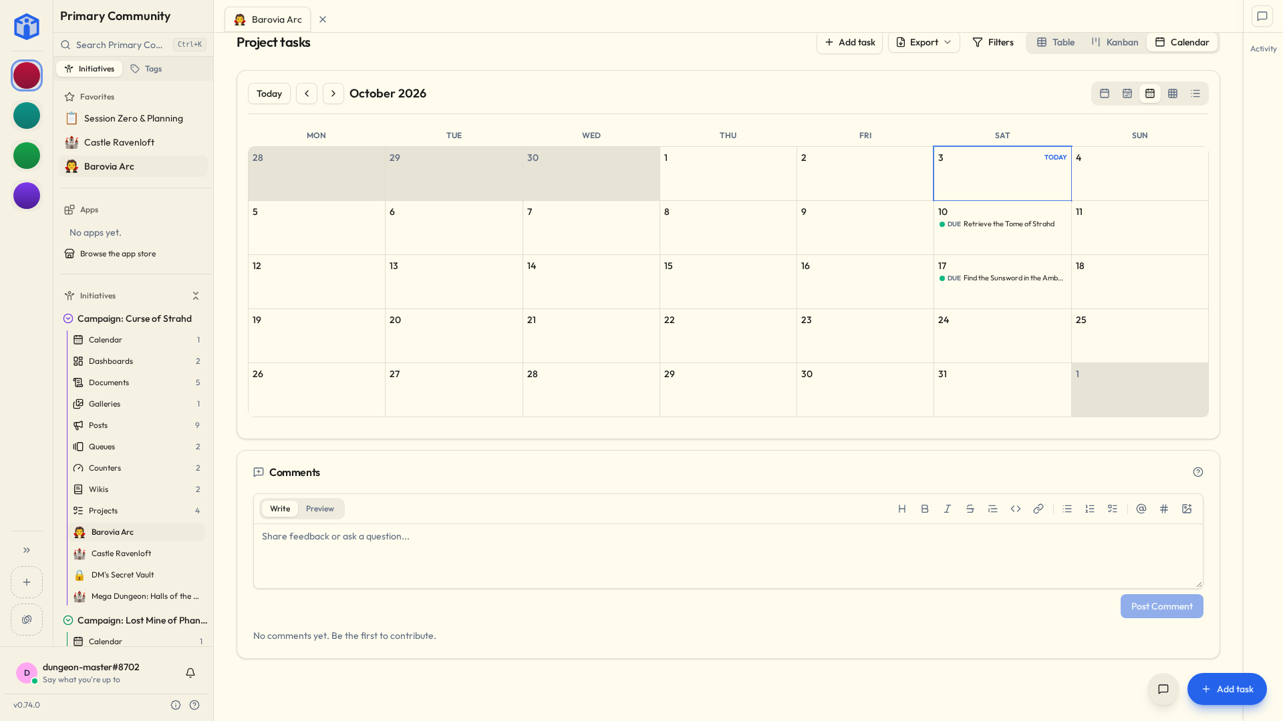Select the month calendar view icon
The image size is (1283, 721).
(1150, 93)
